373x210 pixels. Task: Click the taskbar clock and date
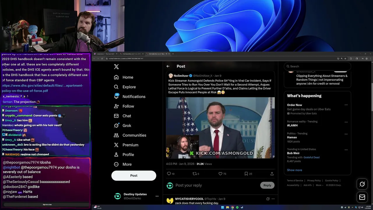coord(368,207)
